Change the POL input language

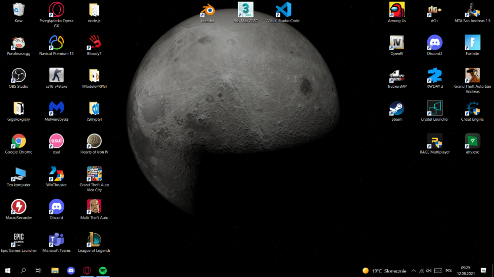pyautogui.click(x=449, y=271)
